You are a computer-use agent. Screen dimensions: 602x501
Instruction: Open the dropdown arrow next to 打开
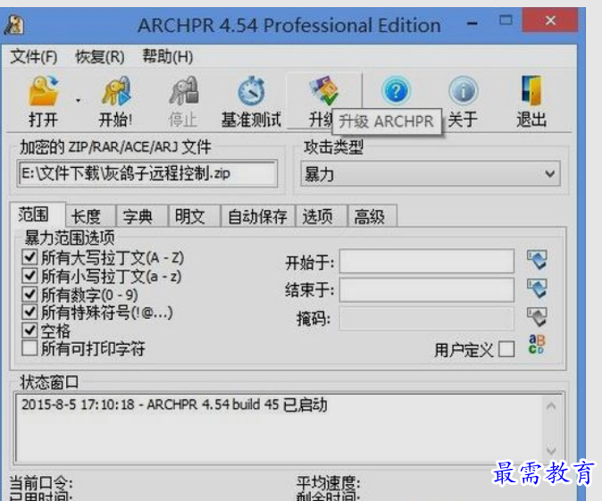click(x=78, y=101)
